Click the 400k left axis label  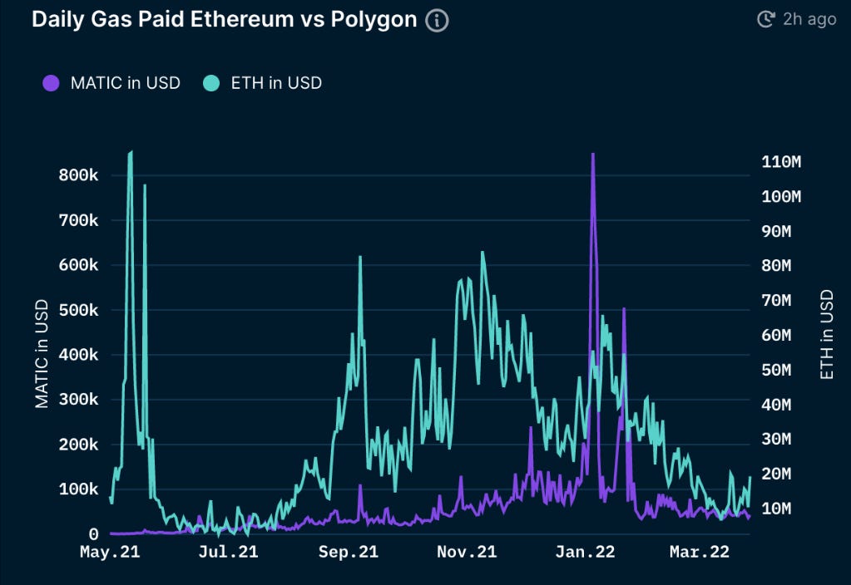point(79,355)
